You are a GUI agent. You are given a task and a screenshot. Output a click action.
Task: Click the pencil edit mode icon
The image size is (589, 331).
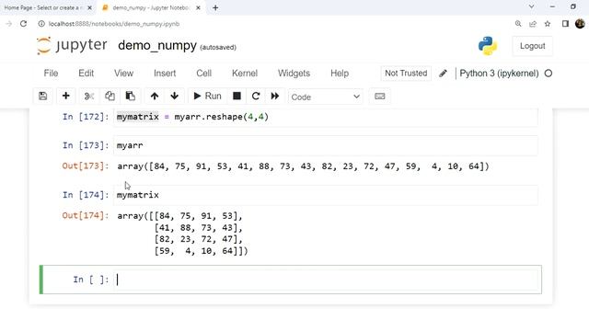(443, 74)
